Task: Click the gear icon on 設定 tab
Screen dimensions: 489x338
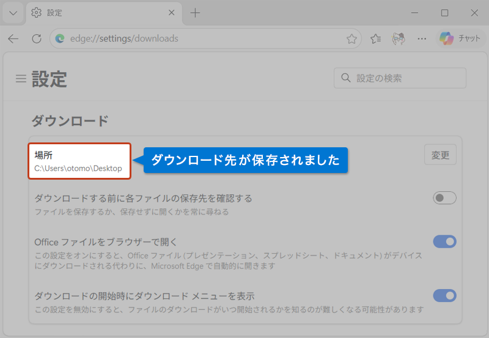Action: [36, 13]
